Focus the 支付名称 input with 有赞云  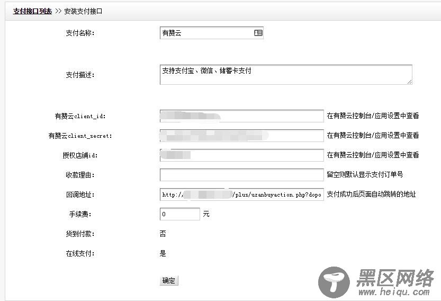(x=212, y=33)
